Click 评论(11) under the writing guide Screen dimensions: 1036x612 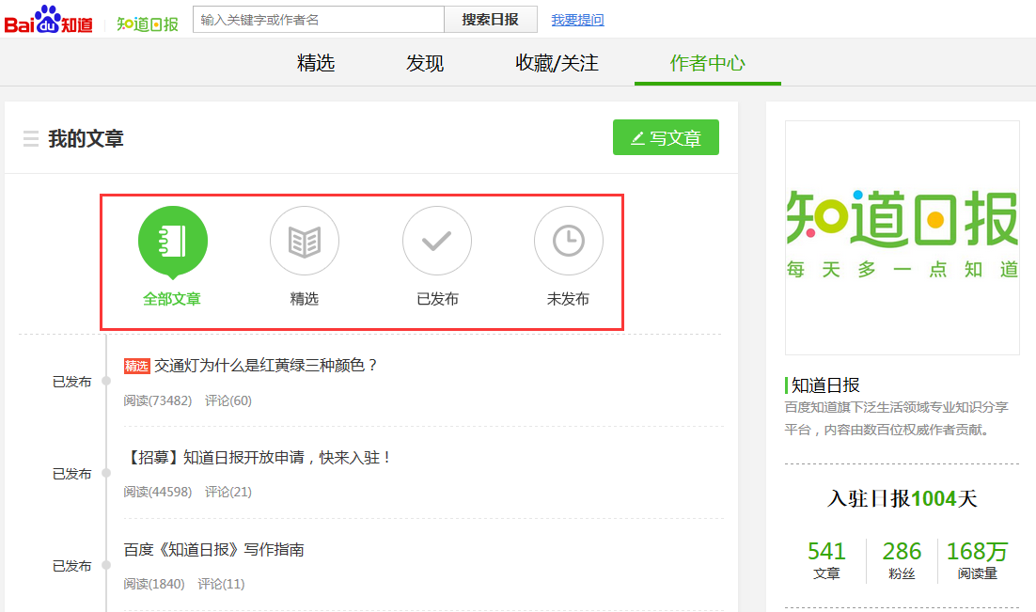(x=221, y=584)
